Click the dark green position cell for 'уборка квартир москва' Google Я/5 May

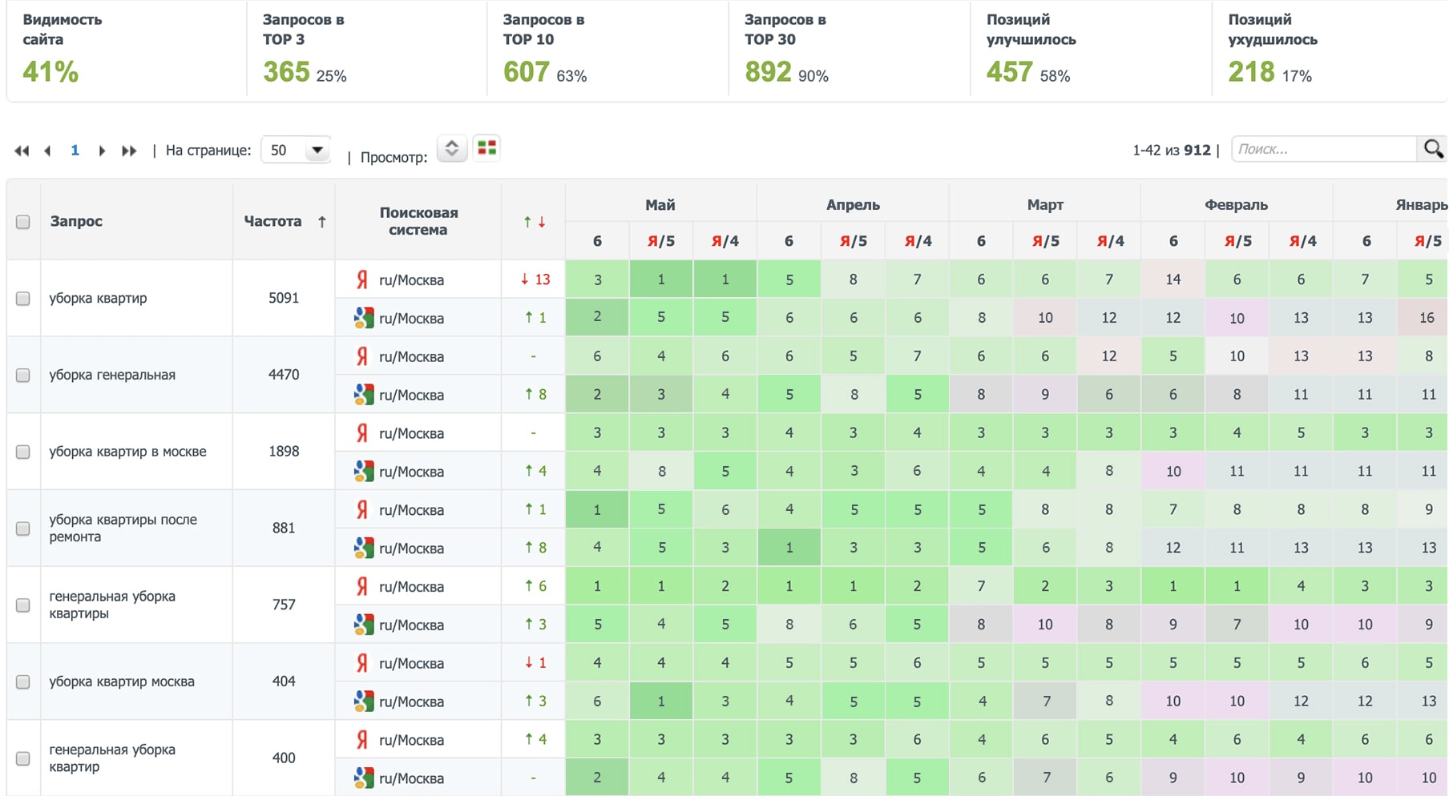tap(661, 702)
